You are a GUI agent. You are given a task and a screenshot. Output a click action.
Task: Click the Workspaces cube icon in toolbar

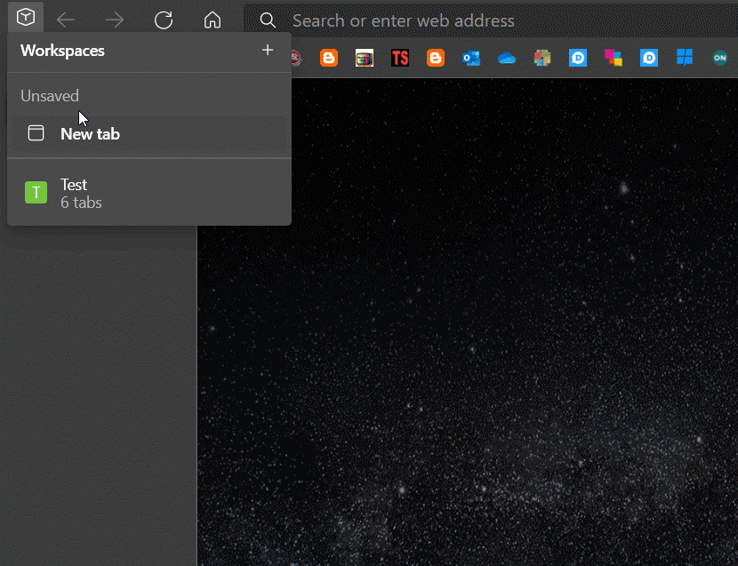(26, 18)
